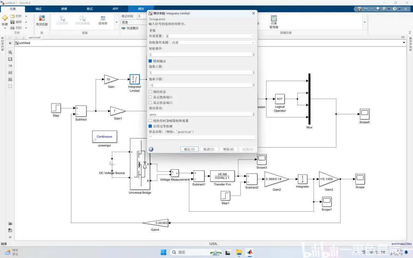Click the Fit to View sidebar icon
Image resolution: width=413 pixels, height=258 pixels.
[x=10, y=59]
